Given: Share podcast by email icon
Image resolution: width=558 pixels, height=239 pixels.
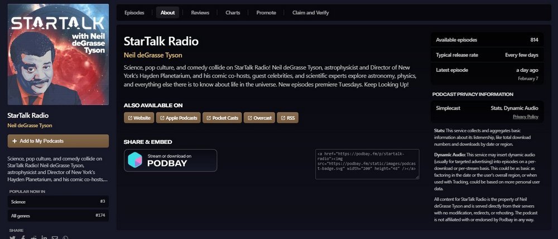Looking at the screenshot, I should point(55,237).
